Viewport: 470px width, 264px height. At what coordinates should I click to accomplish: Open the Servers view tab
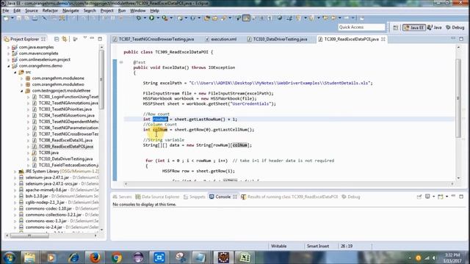123,197
